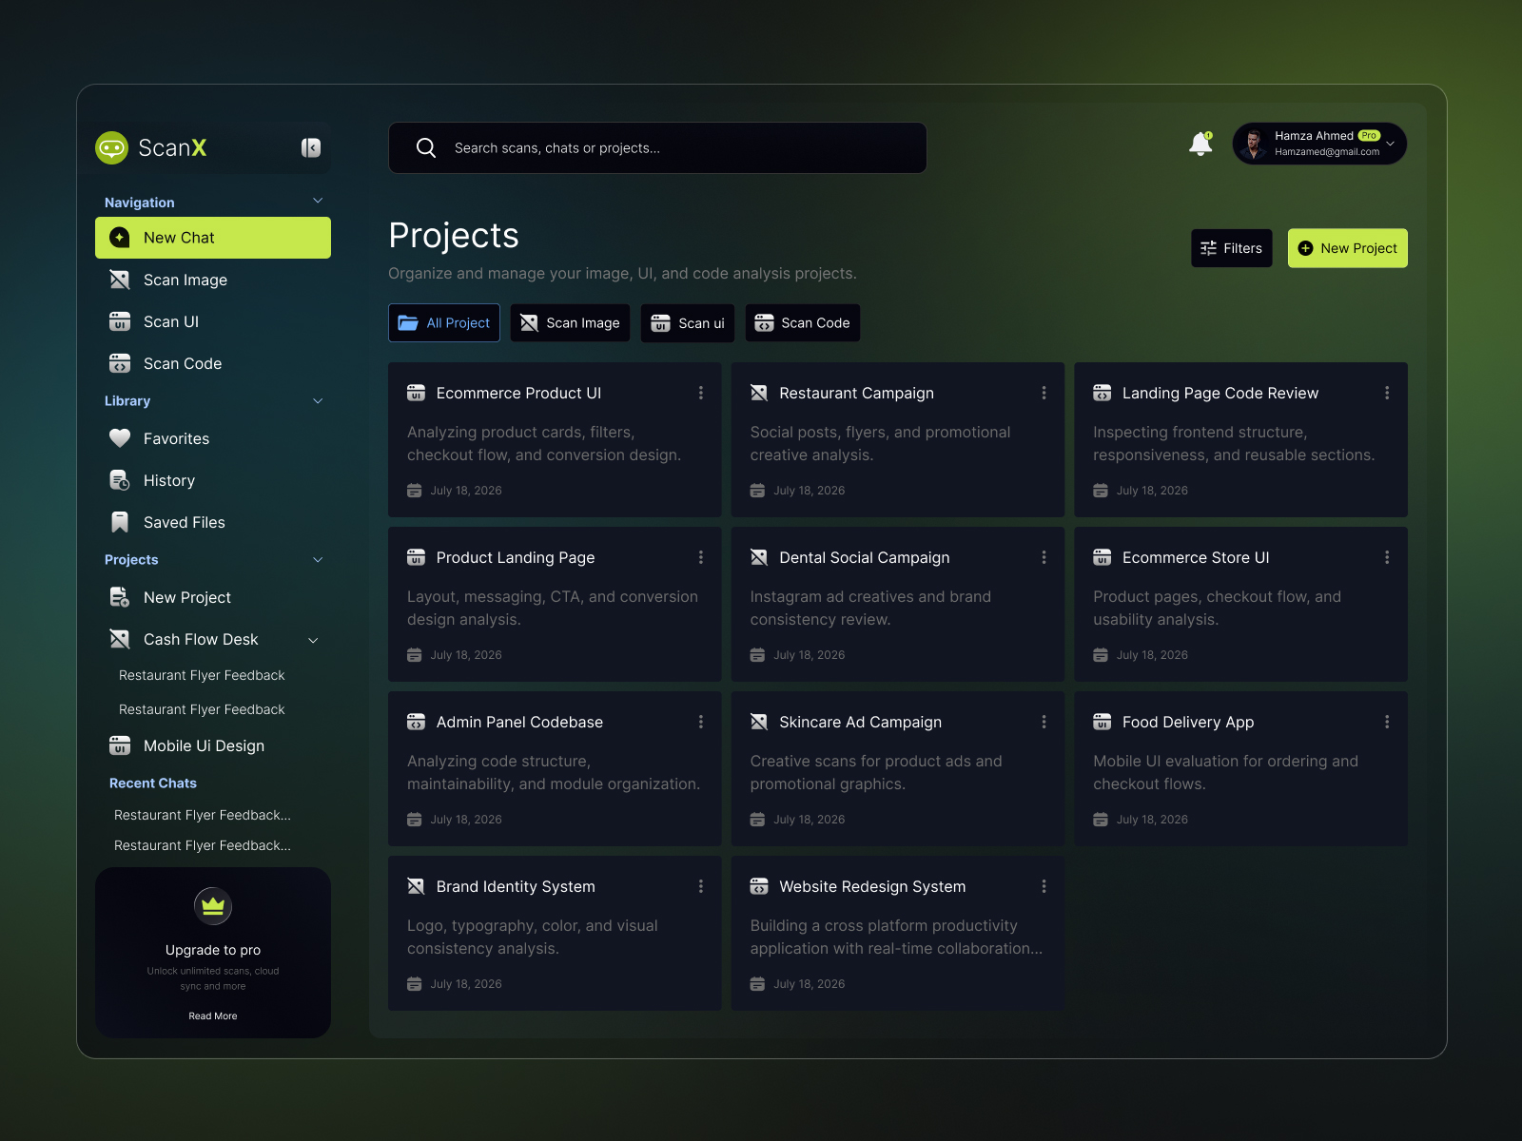This screenshot has height=1141, width=1522.
Task: Open options menu for Restaurant Campaign
Action: click(1044, 393)
